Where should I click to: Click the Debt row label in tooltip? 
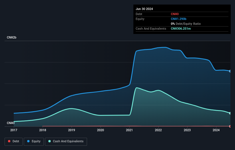coord(139,14)
